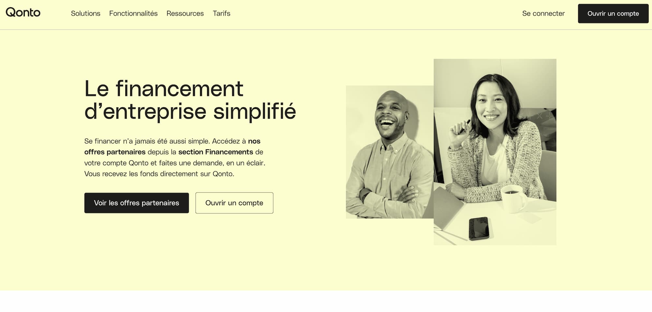Click Voir les offres partenaires button
652x312 pixels.
137,203
